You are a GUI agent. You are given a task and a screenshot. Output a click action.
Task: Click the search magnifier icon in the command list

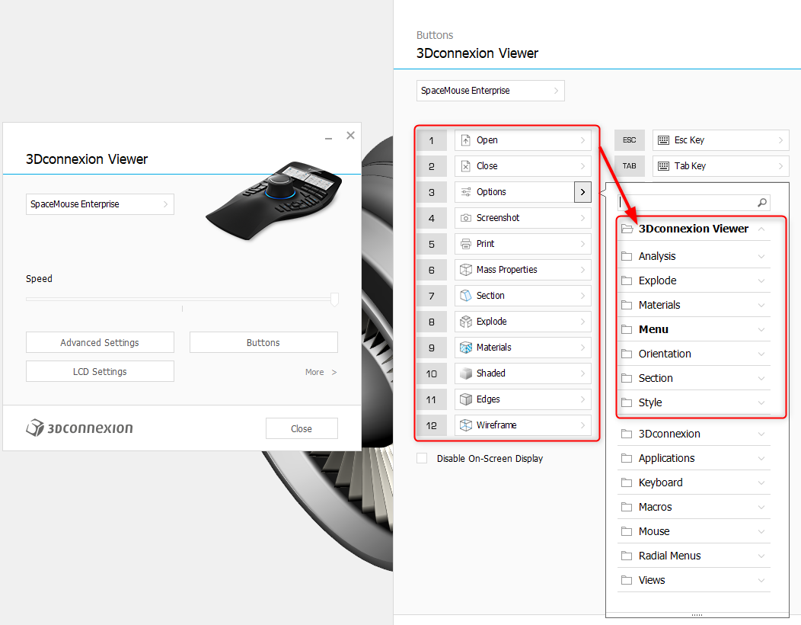[x=761, y=203]
